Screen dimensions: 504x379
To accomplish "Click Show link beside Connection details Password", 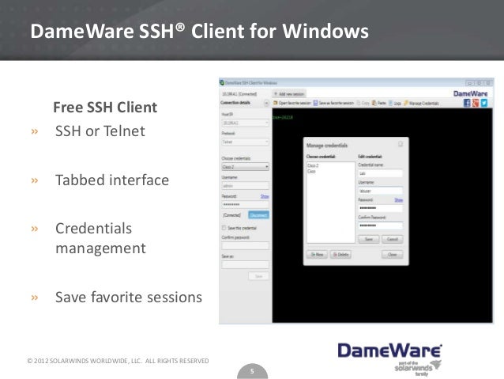I will pos(265,196).
